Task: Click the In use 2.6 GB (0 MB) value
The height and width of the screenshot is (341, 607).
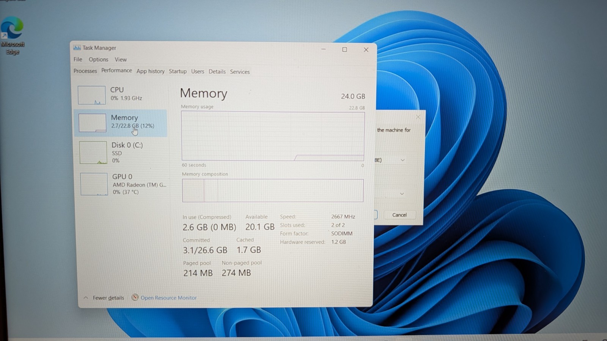Action: tap(209, 227)
